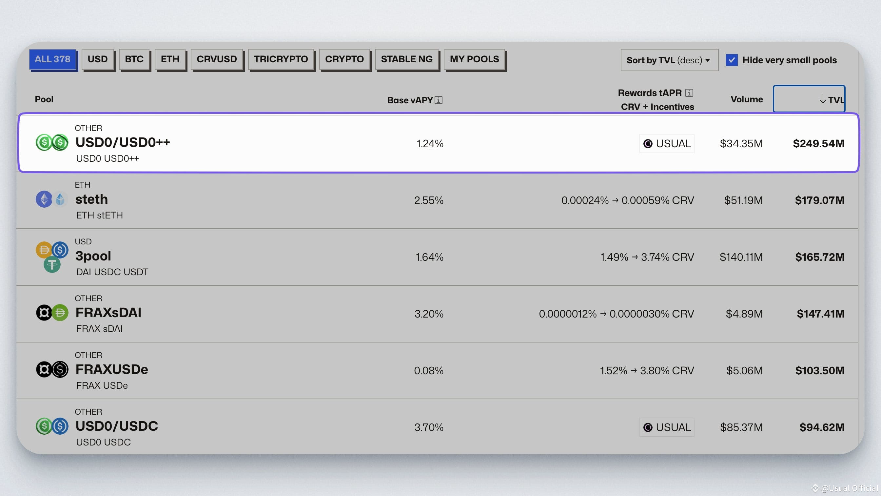Click the TVL column sort arrow
The image size is (881, 496).
(x=822, y=100)
